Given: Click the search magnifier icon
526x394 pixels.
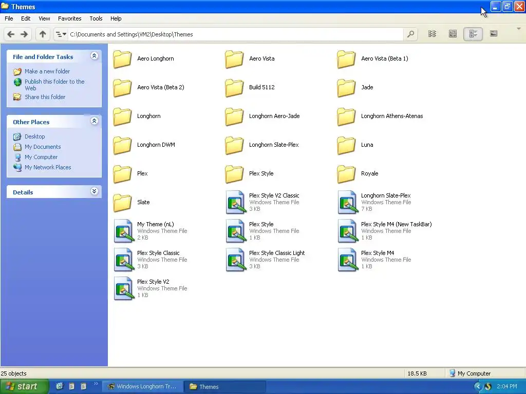Looking at the screenshot, I should 410,34.
